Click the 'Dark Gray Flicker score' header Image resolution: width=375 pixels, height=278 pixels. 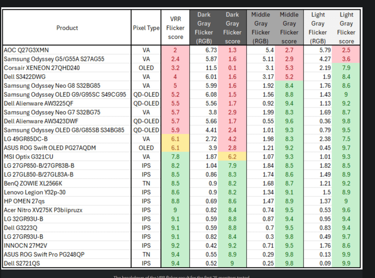pyautogui.click(x=232, y=28)
